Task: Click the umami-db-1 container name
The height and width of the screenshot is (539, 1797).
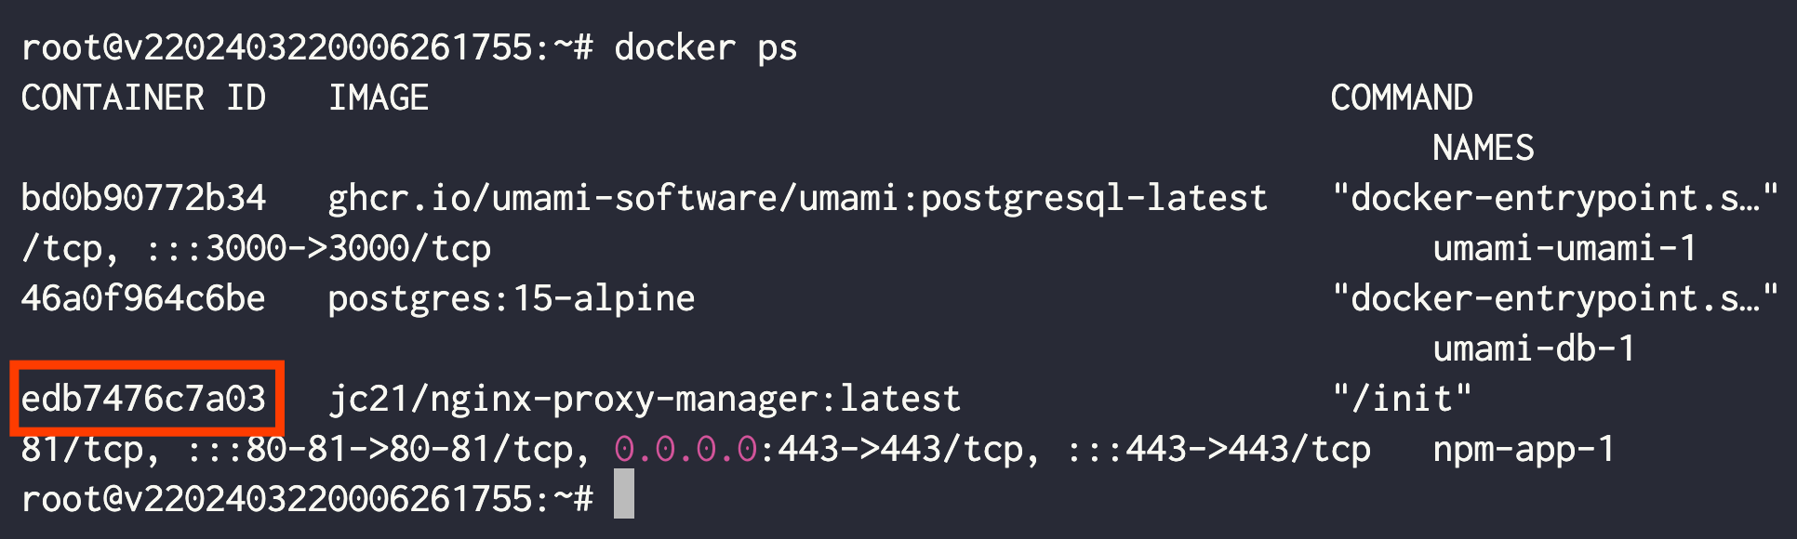Action: point(1535,348)
